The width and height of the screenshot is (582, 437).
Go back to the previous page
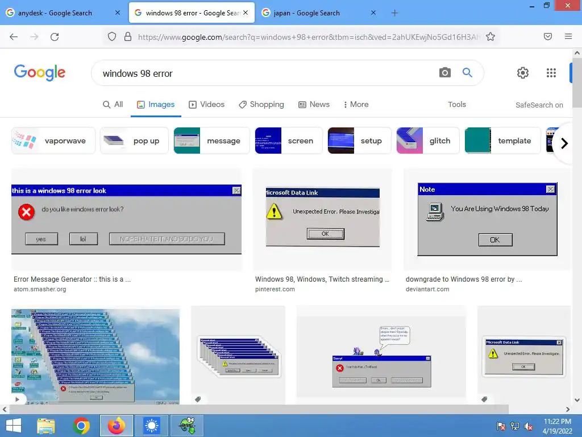[x=14, y=37]
